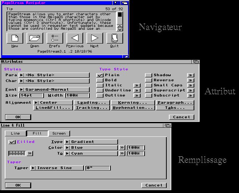This screenshot has height=193, width=239.
Task: Open Superscript options double-arrow button
Action: coord(191,90)
